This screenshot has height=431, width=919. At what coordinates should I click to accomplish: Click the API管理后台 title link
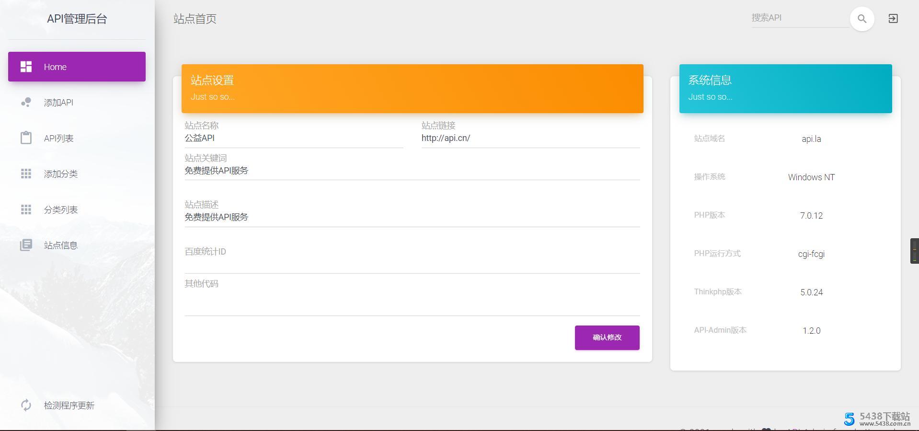(x=77, y=19)
